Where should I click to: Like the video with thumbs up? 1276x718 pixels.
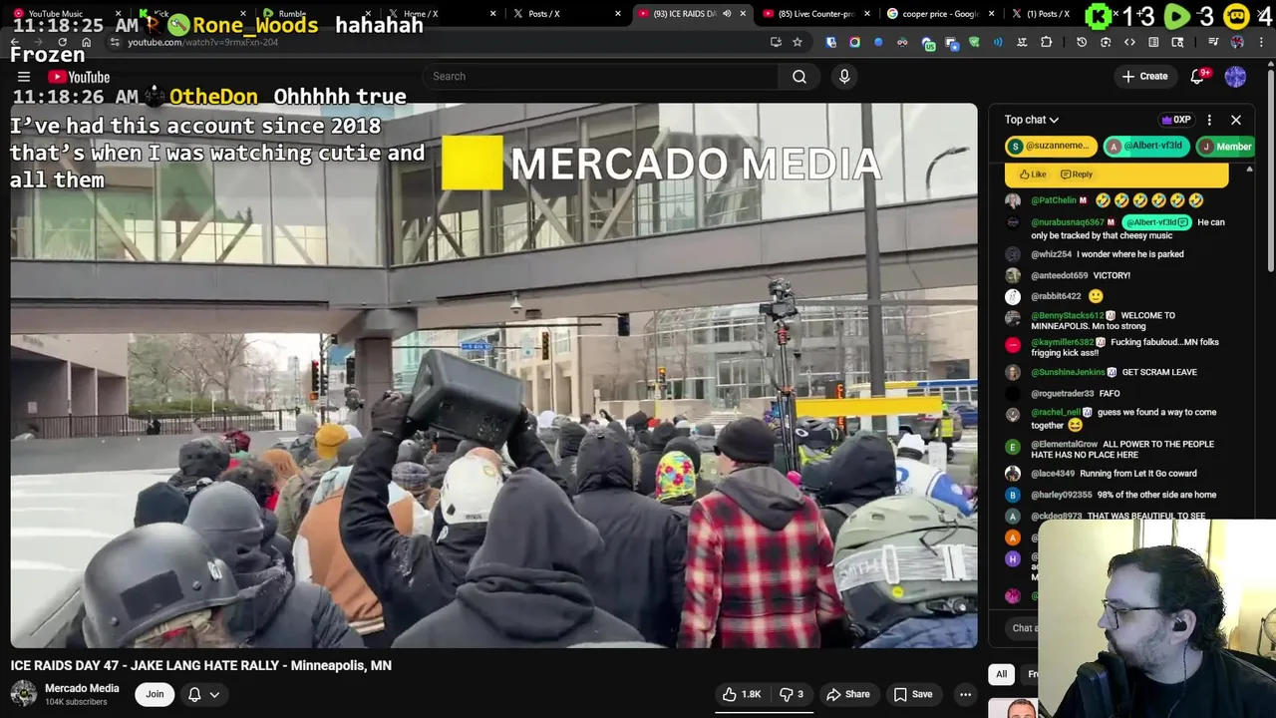[742, 694]
